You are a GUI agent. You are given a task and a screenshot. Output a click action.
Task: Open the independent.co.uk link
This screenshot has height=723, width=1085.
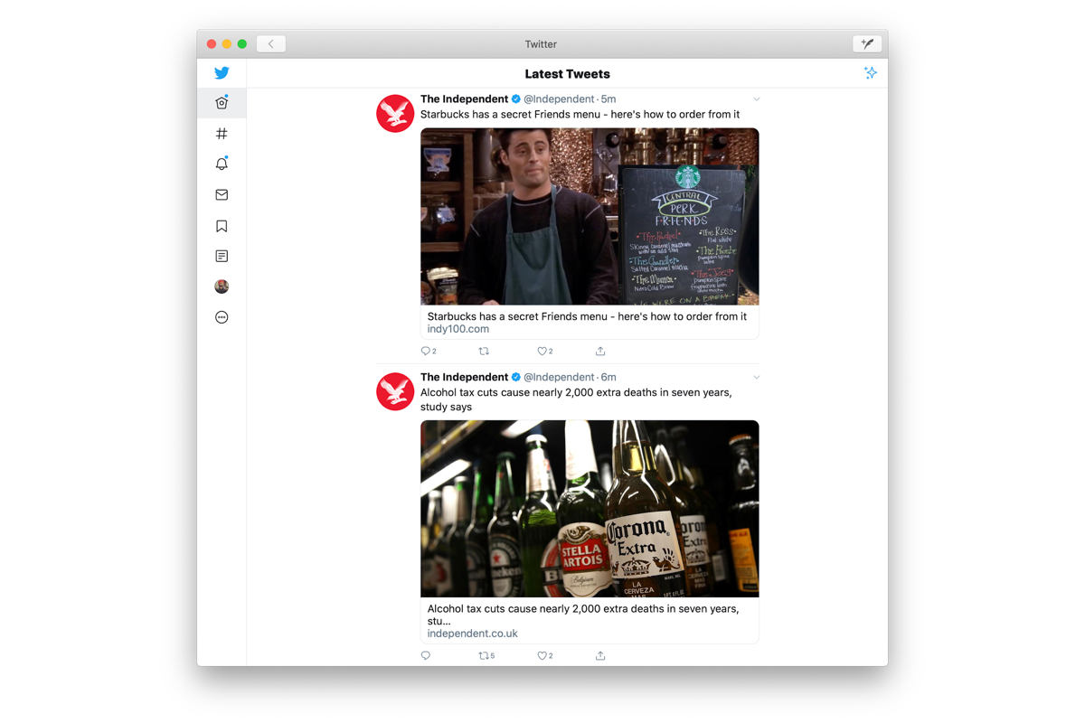473,634
